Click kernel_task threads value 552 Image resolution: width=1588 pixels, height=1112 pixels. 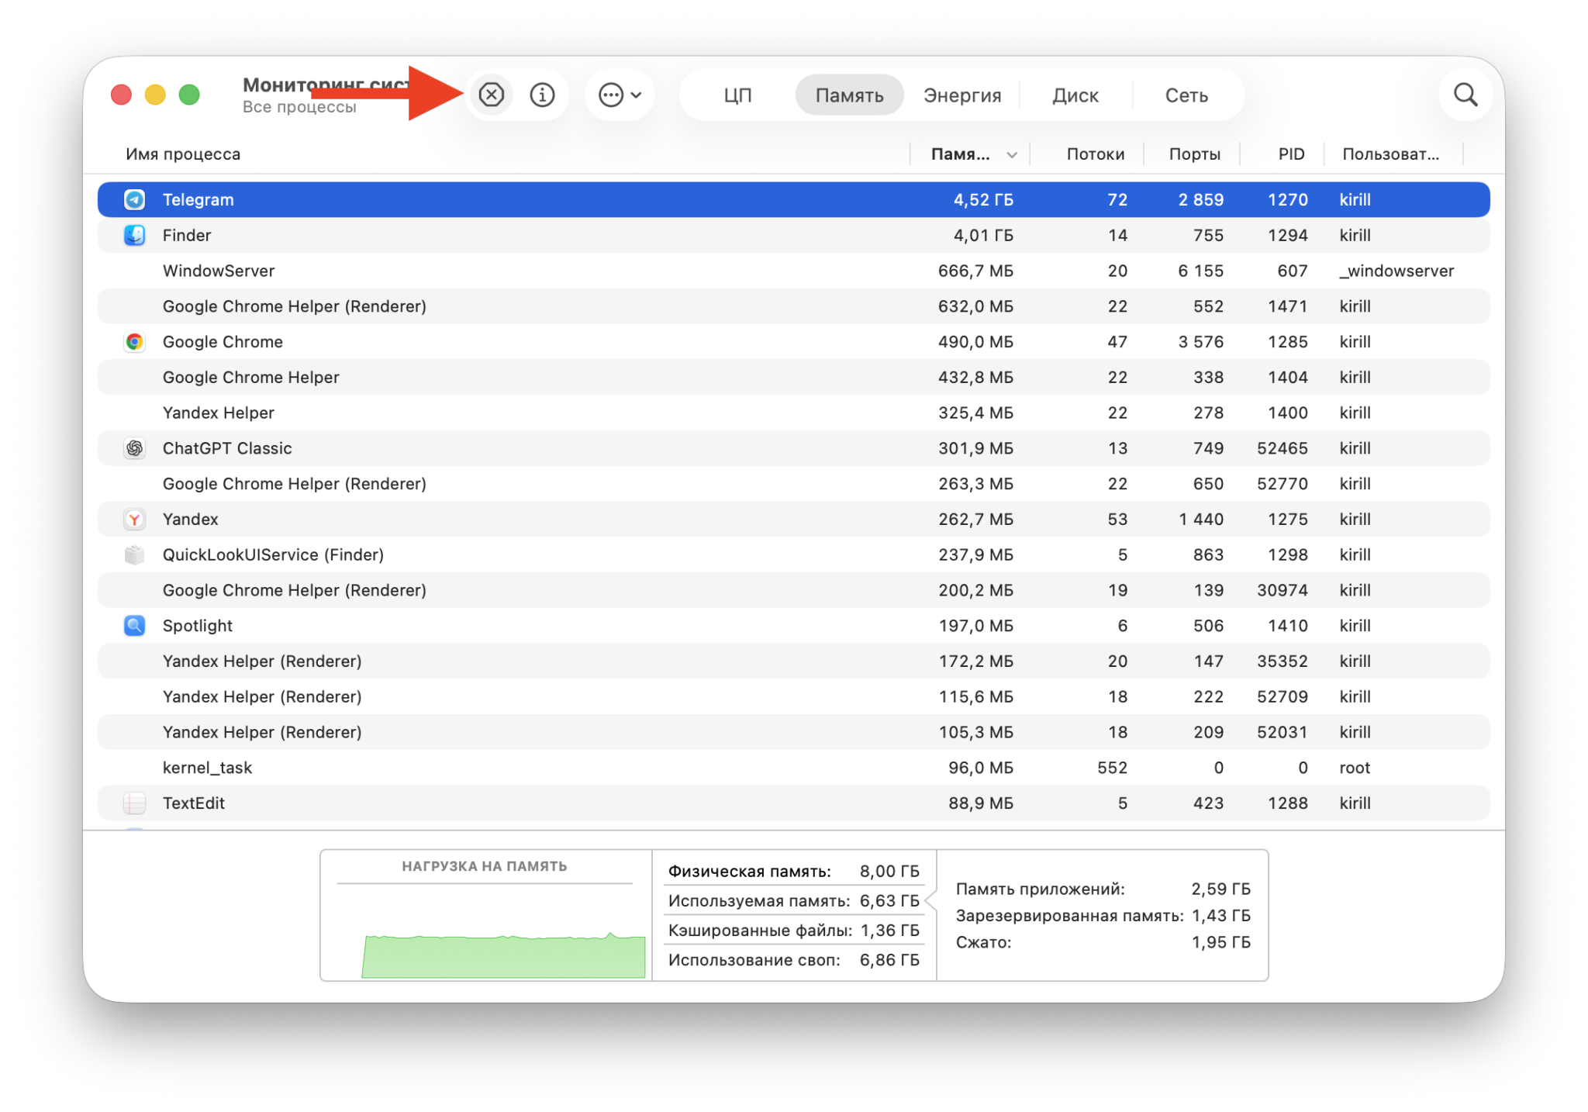point(1112,768)
